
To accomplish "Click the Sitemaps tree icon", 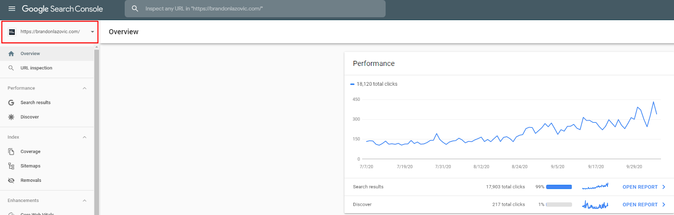I will pyautogui.click(x=11, y=166).
